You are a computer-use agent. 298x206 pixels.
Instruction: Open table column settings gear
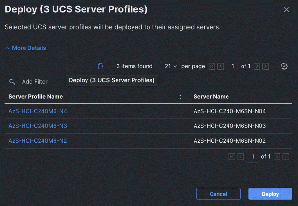click(x=284, y=66)
